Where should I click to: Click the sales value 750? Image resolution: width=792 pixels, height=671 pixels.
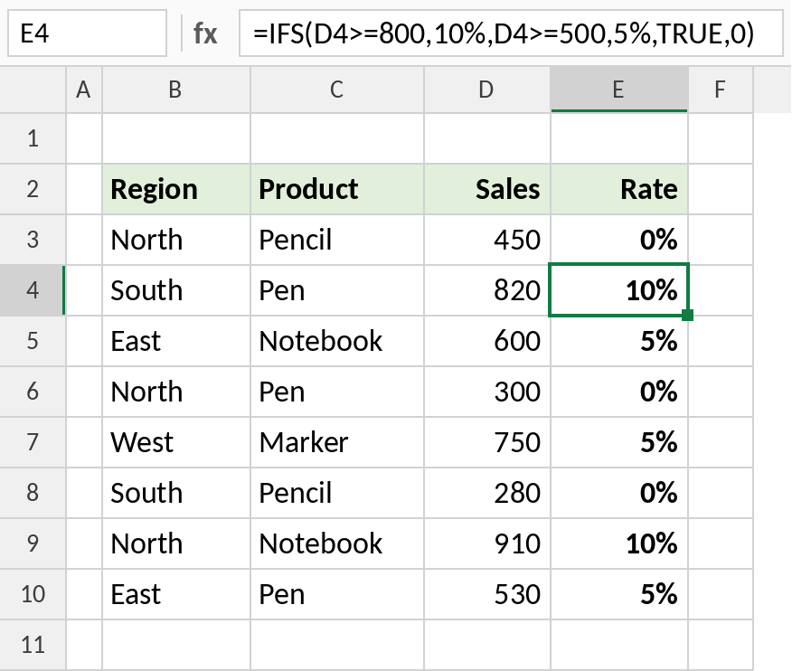click(x=487, y=442)
